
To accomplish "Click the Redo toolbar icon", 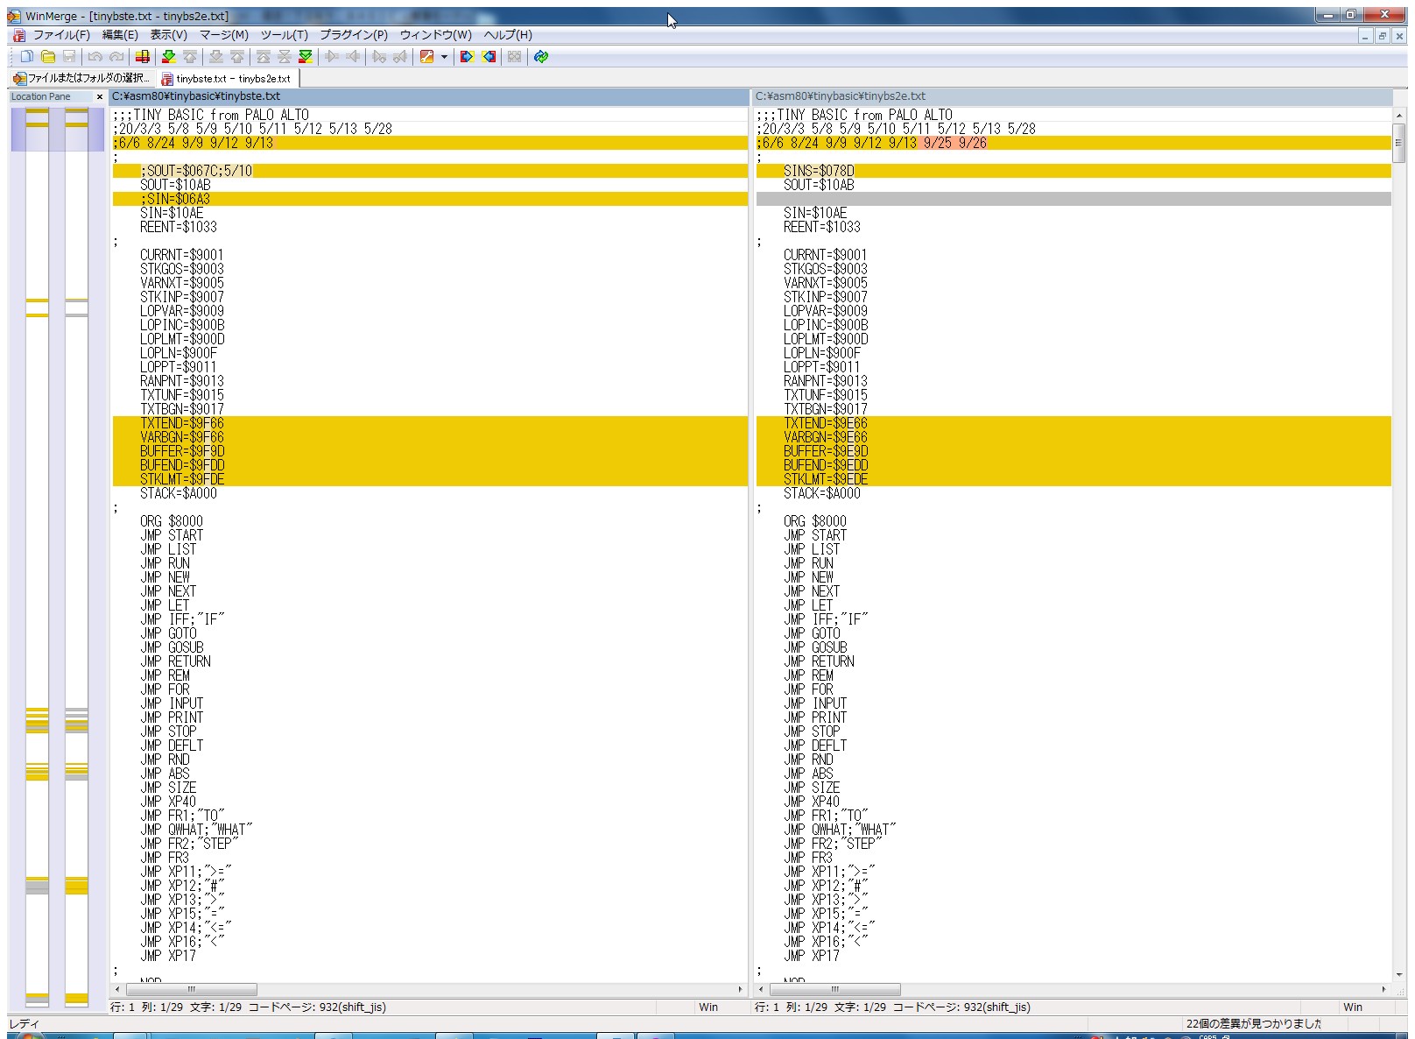I will click(116, 57).
